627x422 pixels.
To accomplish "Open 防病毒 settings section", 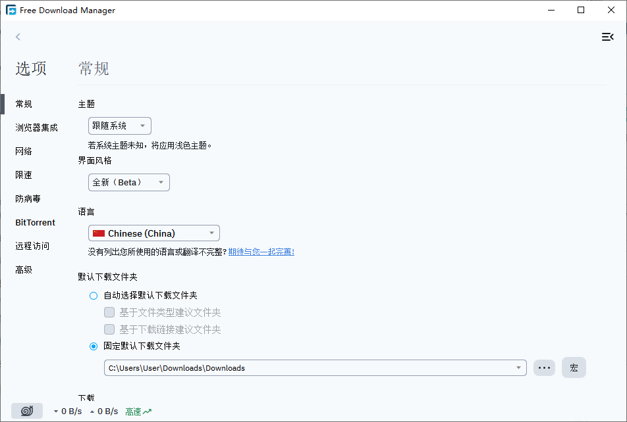I will [x=28, y=199].
